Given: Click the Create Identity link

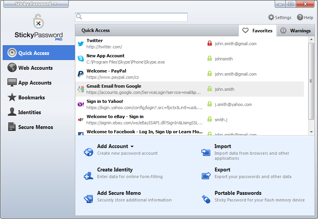Looking at the screenshot, I should coord(115,170).
